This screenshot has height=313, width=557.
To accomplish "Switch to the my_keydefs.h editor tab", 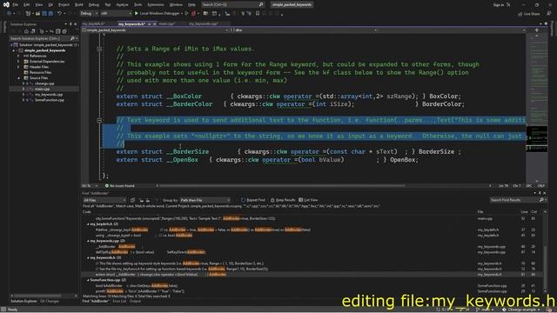I will coord(93,23).
